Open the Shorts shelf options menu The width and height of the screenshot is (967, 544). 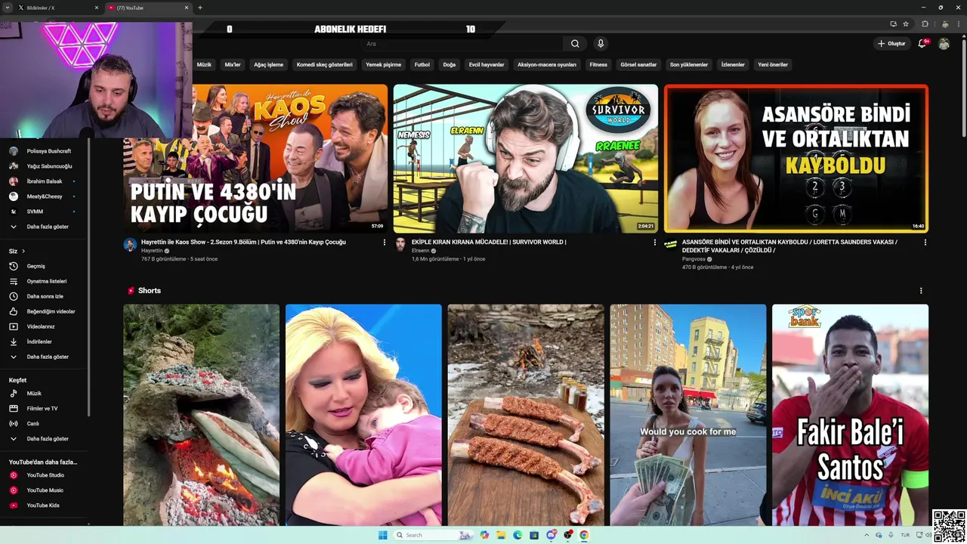(921, 291)
